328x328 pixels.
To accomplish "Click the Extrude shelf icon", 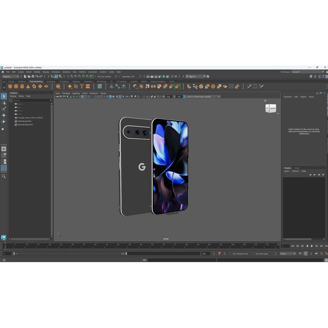I will [189, 86].
